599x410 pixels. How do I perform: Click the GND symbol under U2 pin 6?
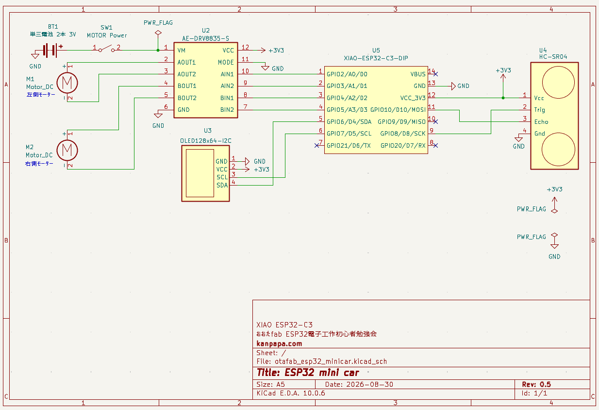click(158, 115)
